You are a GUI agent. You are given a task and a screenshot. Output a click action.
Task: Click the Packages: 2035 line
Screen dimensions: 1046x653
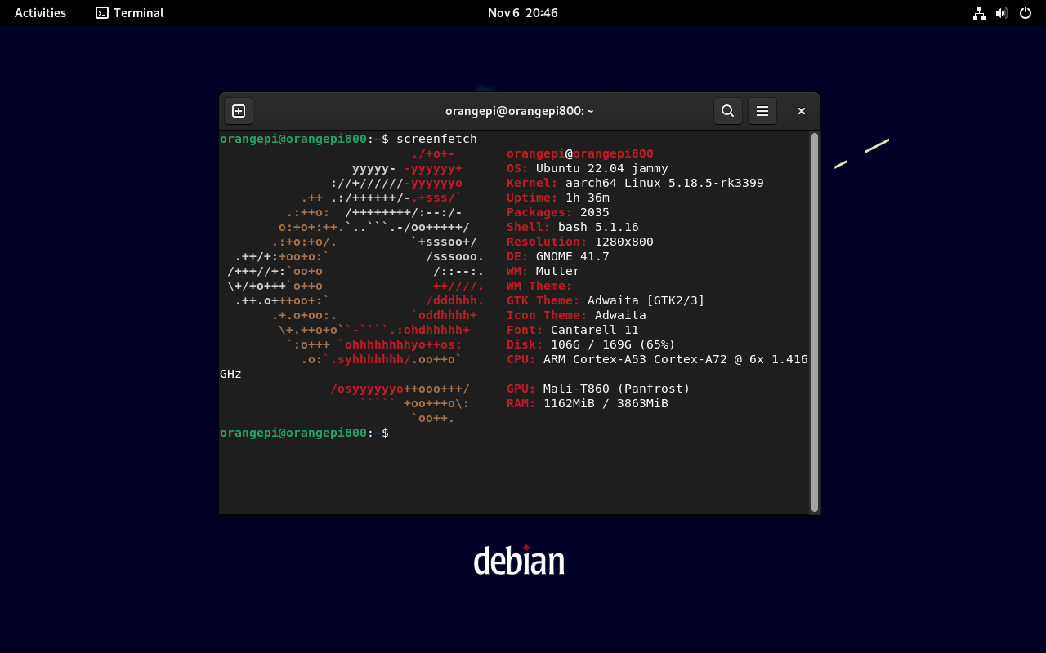(x=558, y=212)
